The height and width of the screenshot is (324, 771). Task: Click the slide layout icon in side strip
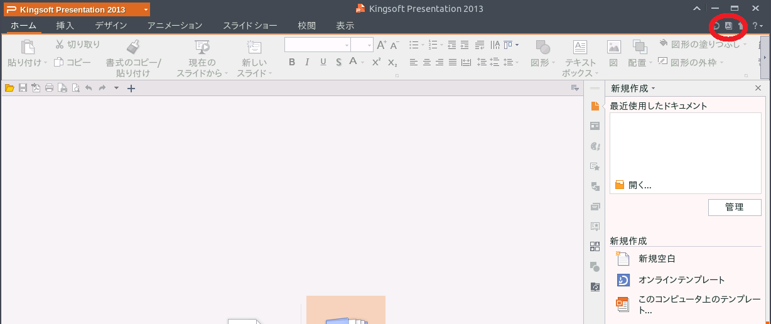pos(595,126)
